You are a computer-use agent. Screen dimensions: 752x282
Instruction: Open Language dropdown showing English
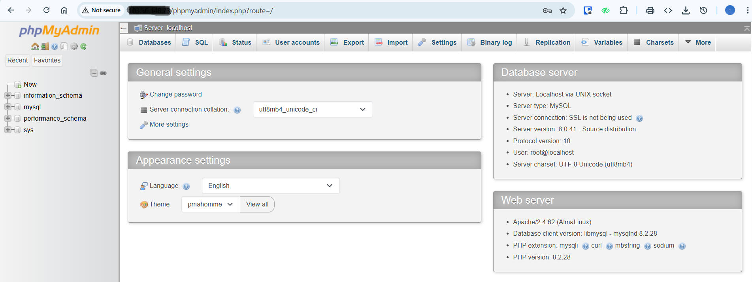[271, 186]
